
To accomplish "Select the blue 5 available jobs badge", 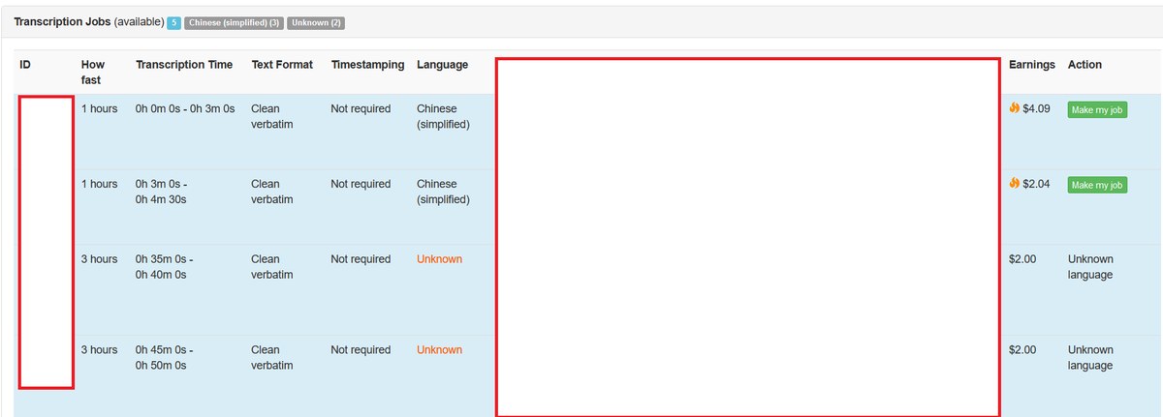I will point(173,22).
